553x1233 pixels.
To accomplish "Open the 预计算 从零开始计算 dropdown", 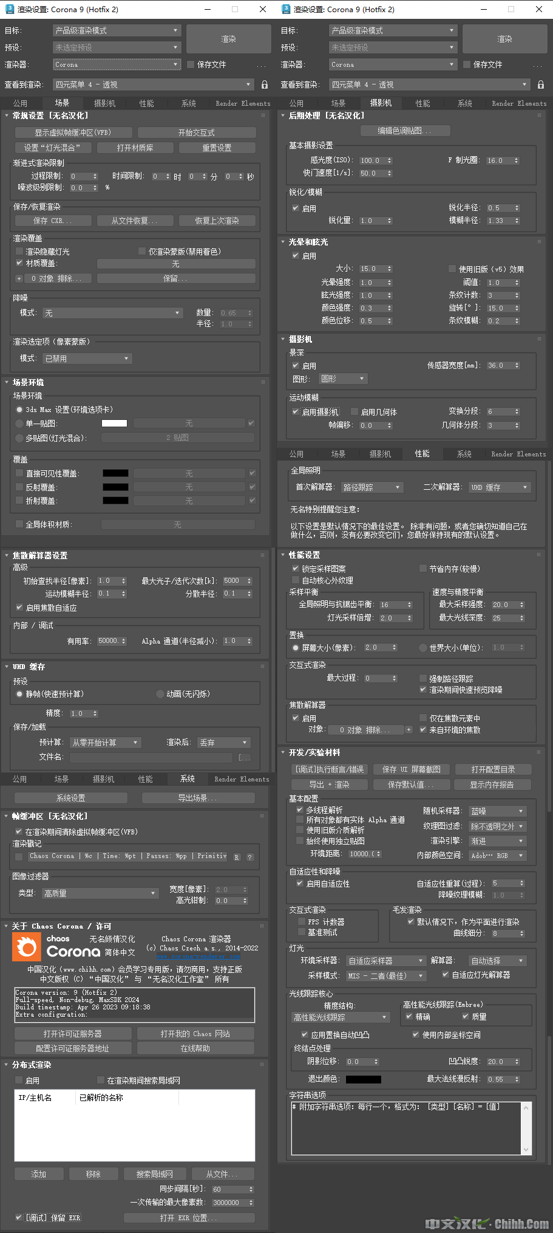I will [106, 743].
